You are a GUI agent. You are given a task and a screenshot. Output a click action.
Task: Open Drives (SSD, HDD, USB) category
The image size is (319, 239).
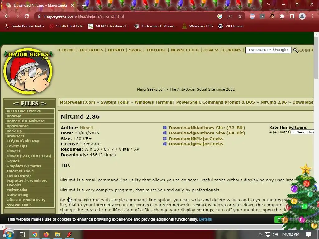pyautogui.click(x=30, y=156)
